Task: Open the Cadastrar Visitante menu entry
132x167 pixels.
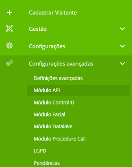Action: (x=53, y=13)
